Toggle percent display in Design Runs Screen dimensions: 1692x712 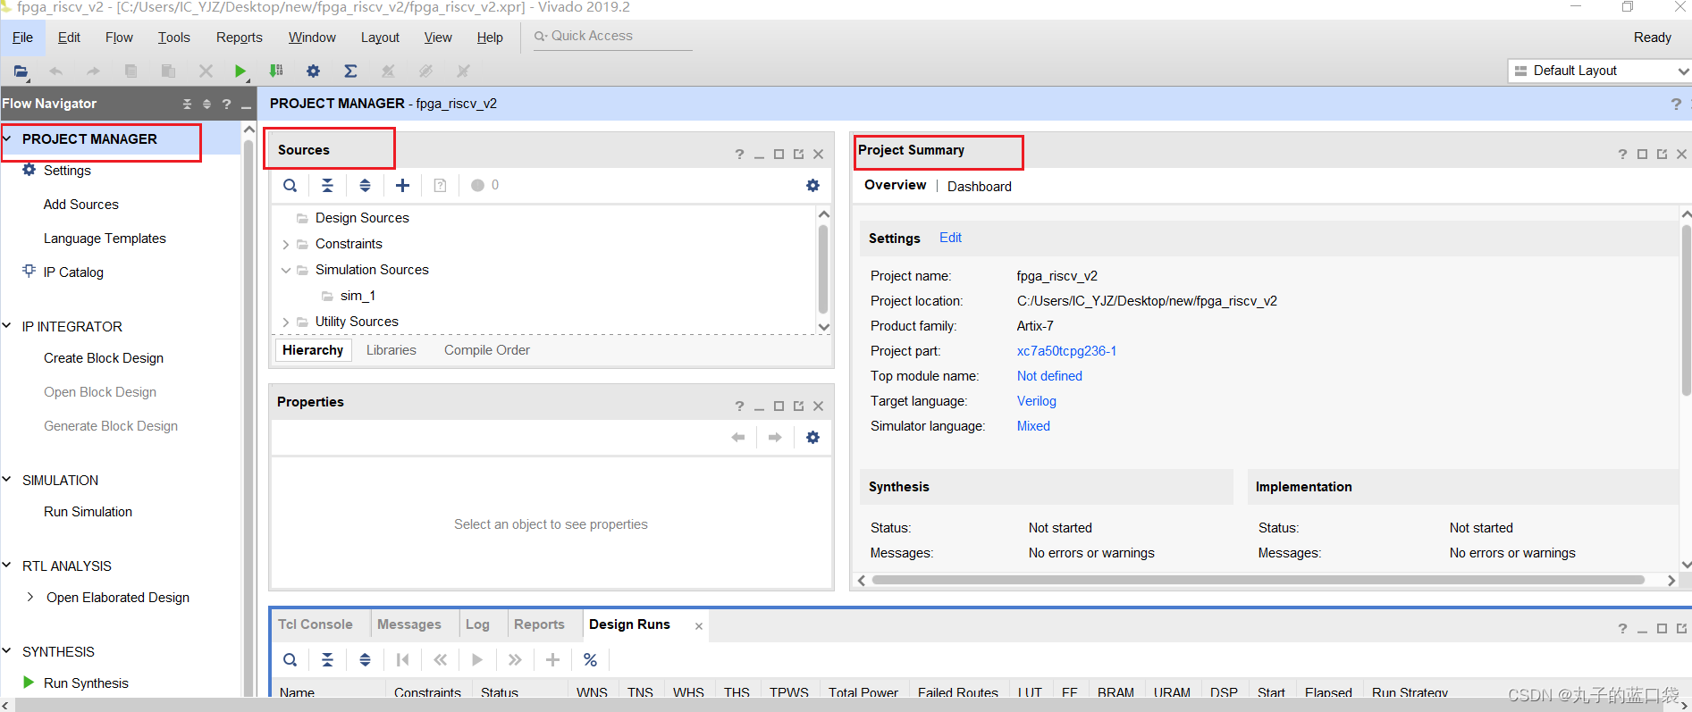(590, 659)
